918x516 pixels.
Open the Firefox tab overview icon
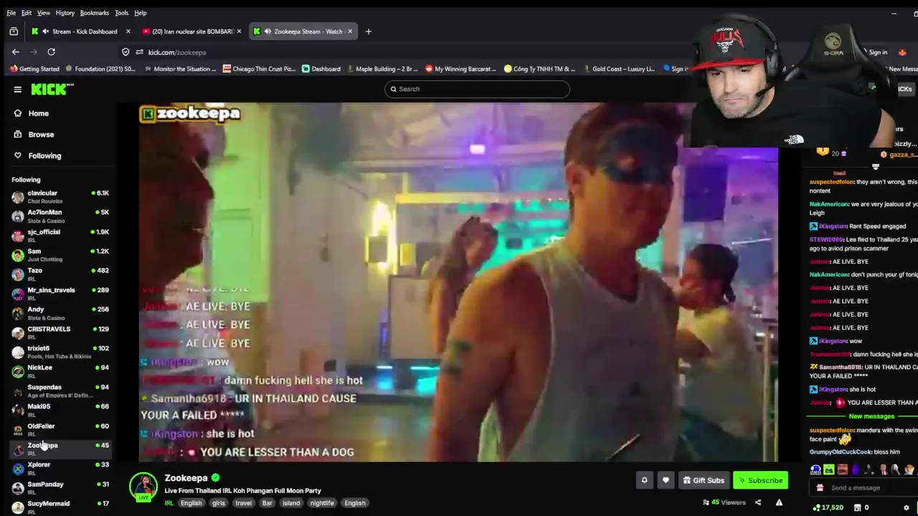click(x=14, y=32)
